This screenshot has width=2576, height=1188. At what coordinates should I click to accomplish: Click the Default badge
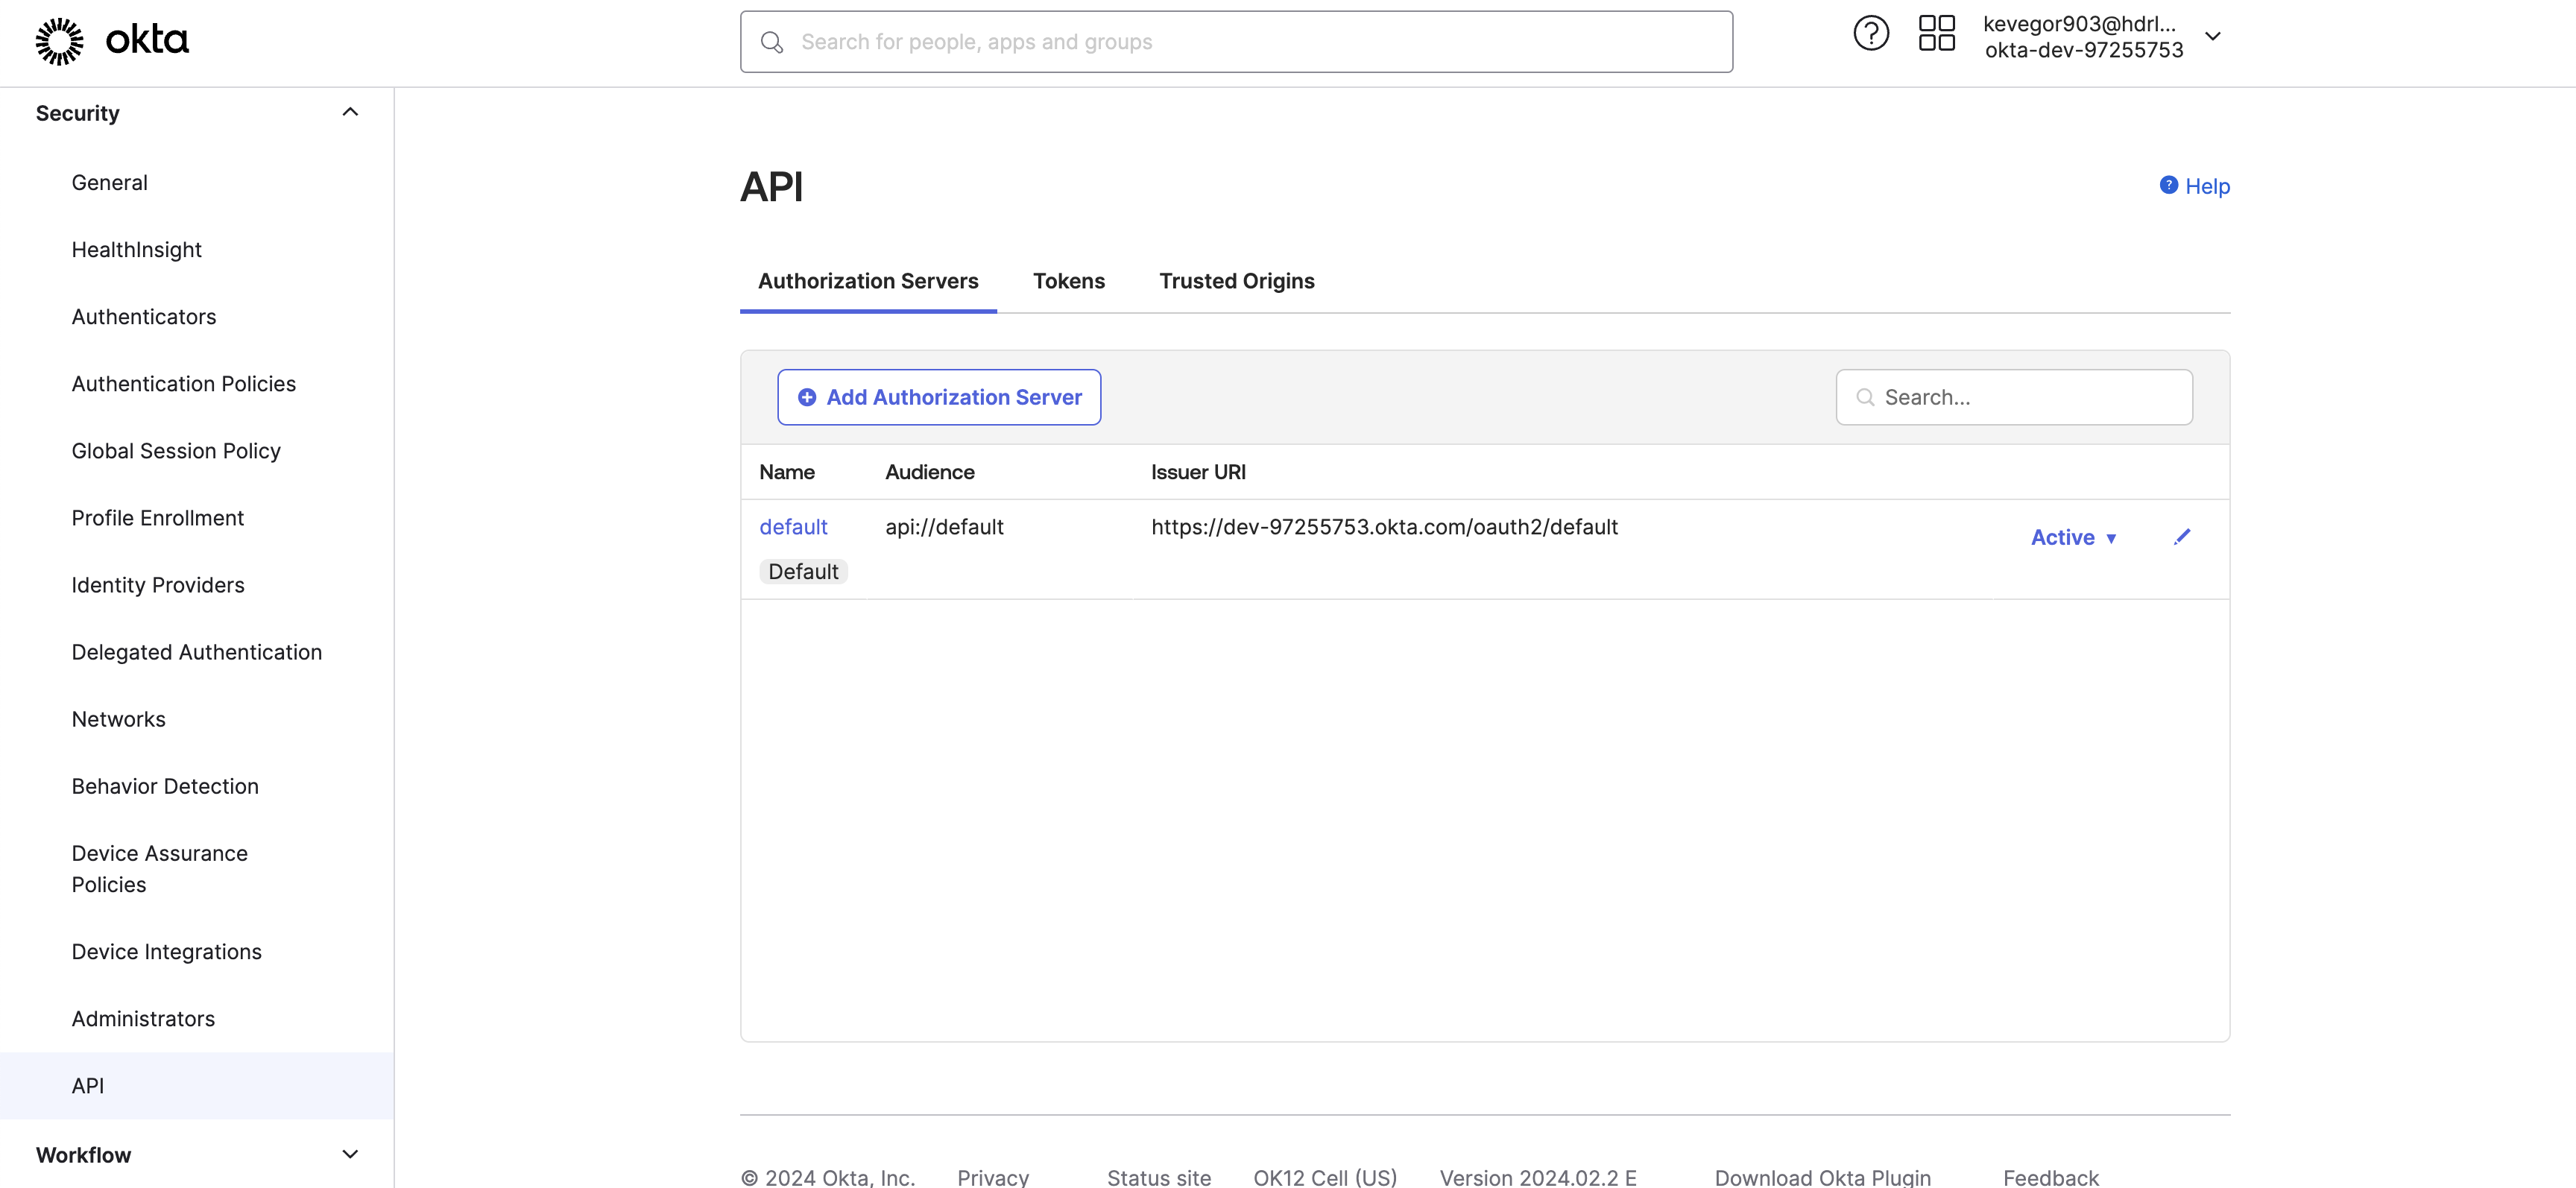[x=803, y=572]
